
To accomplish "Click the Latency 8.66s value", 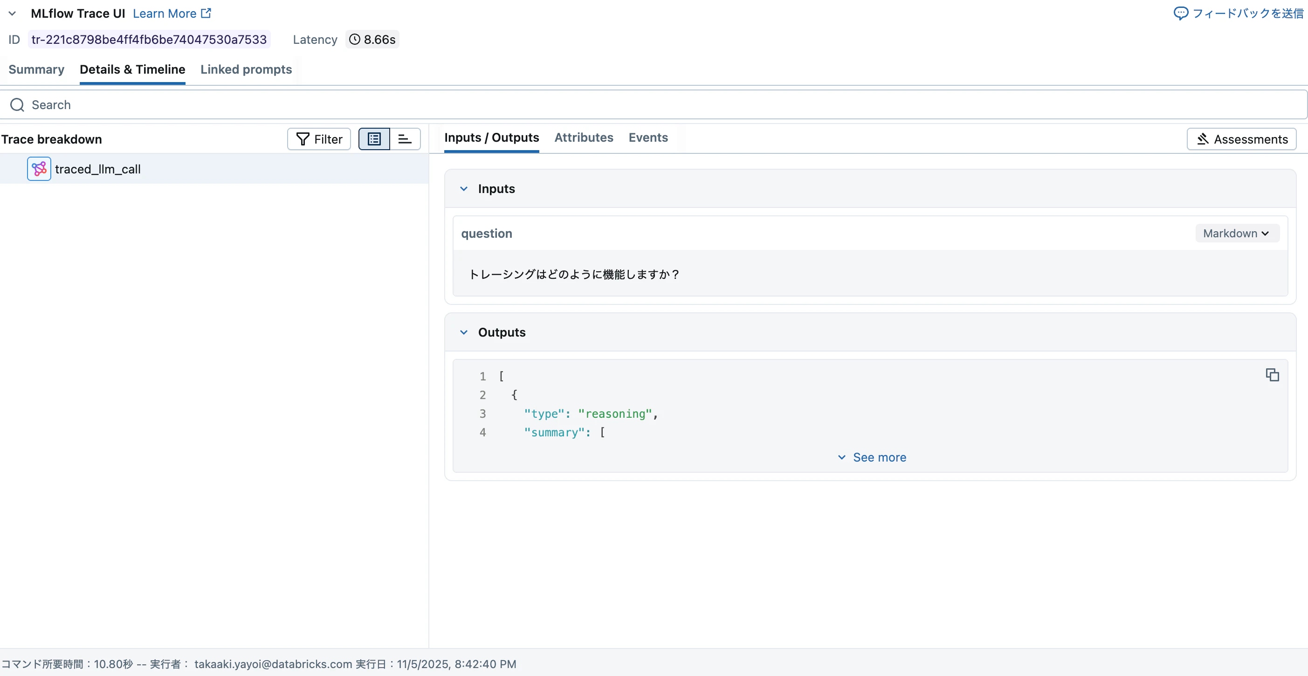I will [x=373, y=40].
